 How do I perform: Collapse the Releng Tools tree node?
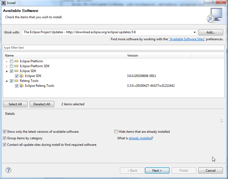pos(7,81)
